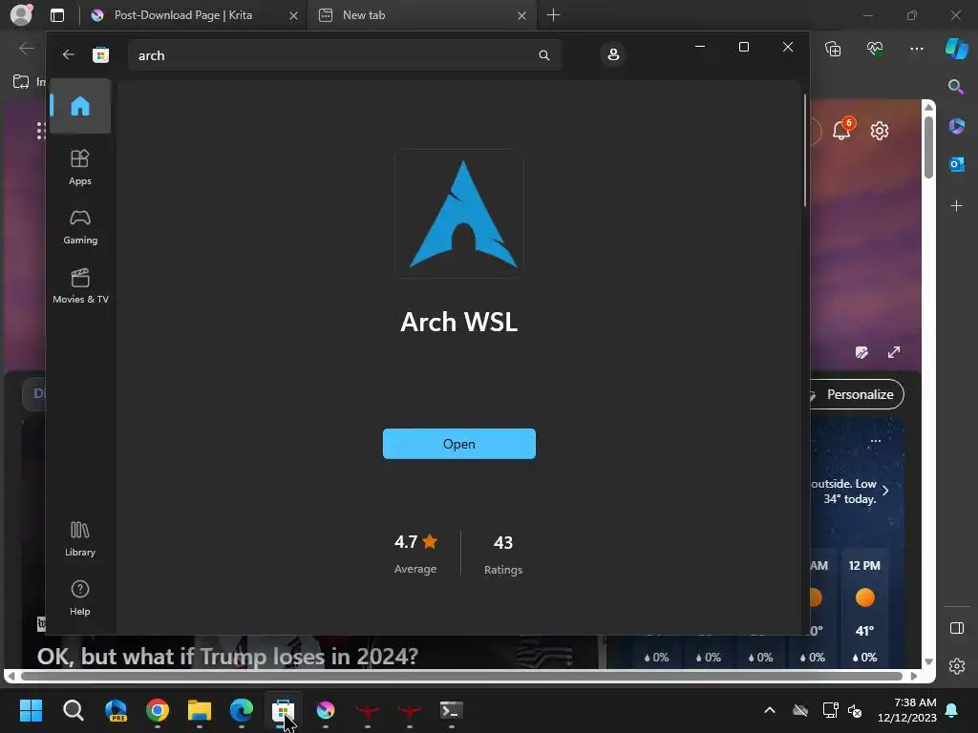
Task: Open Edge profile avatar
Action: tap(21, 15)
